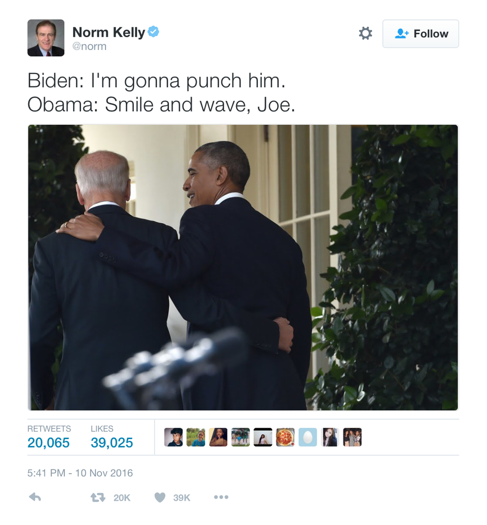Click the 39K like count

click(x=182, y=498)
